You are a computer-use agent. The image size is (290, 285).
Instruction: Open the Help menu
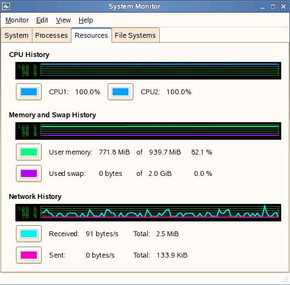[86, 20]
